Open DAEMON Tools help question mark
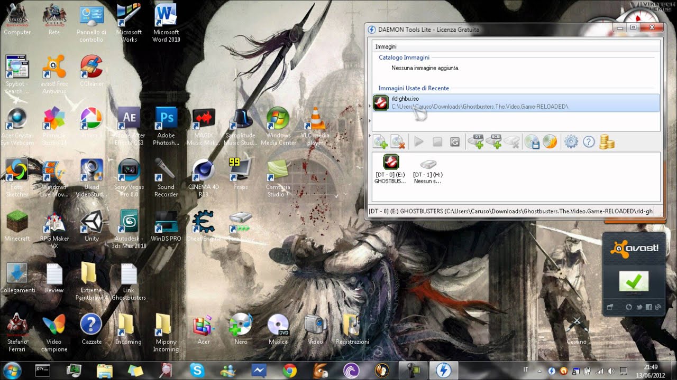 point(589,142)
